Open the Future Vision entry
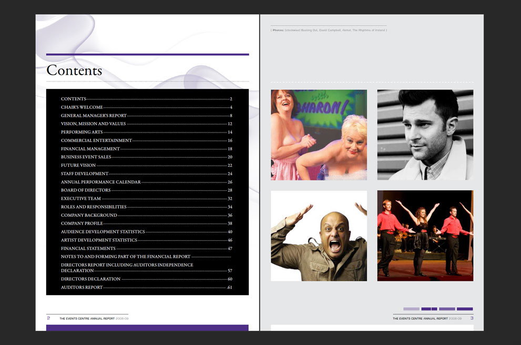This screenshot has width=521, height=345. coord(78,165)
